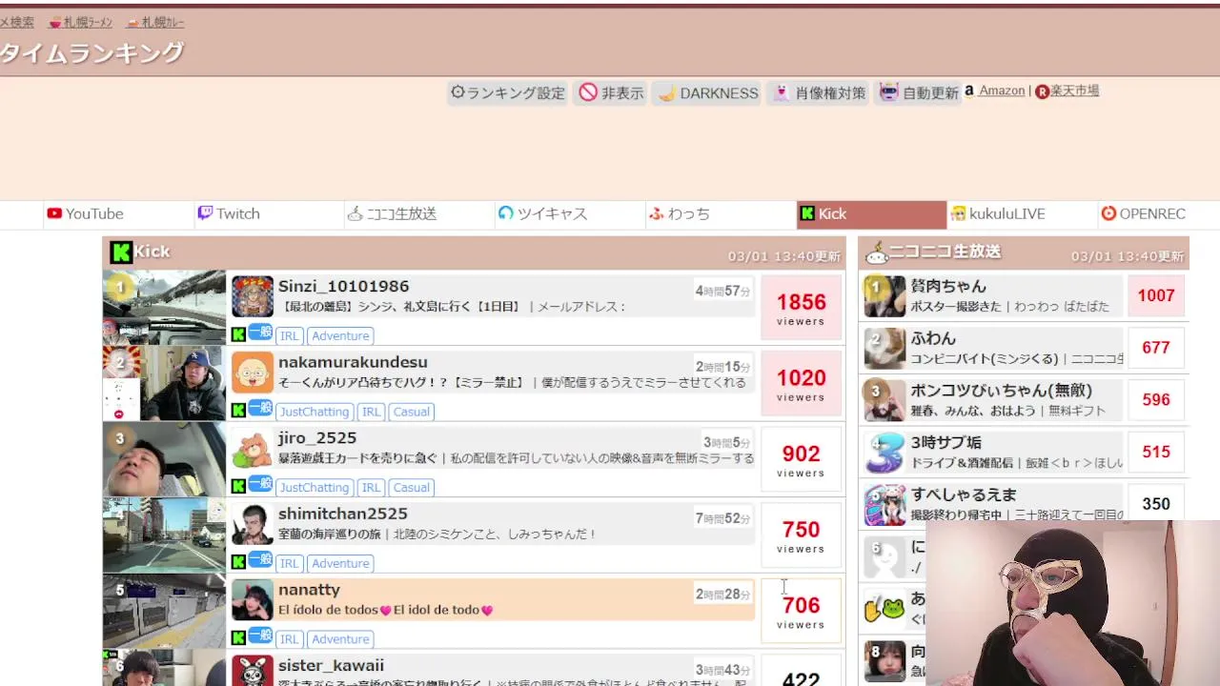1220x686 pixels.
Task: Open channel name sister_kawaii
Action: click(x=331, y=665)
